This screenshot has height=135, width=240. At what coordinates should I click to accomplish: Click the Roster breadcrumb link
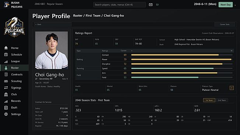coord(77,15)
